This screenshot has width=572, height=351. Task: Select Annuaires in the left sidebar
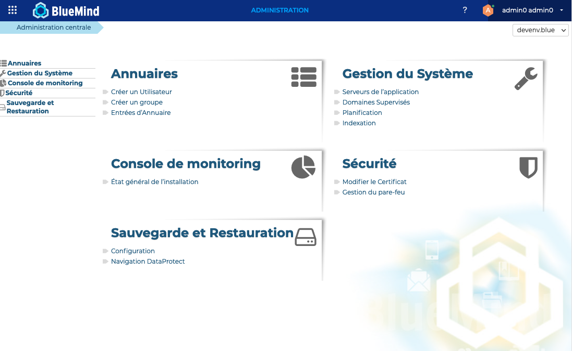click(25, 63)
